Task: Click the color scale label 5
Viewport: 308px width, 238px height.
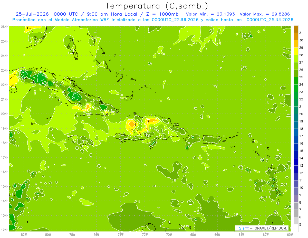Action: tap(301, 224)
